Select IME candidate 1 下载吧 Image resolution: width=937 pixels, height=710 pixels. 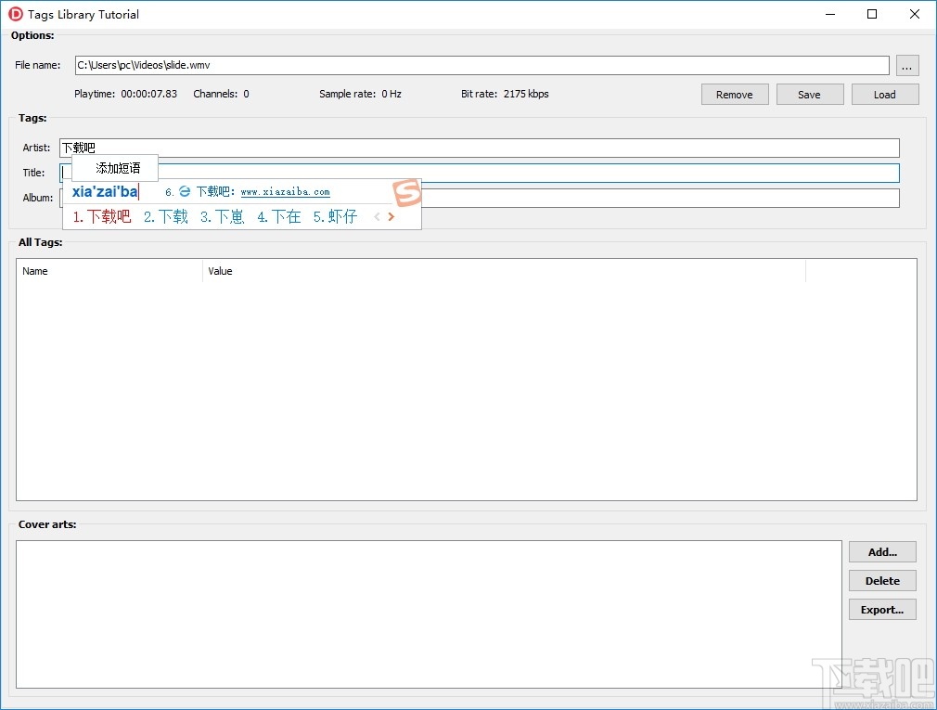[102, 216]
